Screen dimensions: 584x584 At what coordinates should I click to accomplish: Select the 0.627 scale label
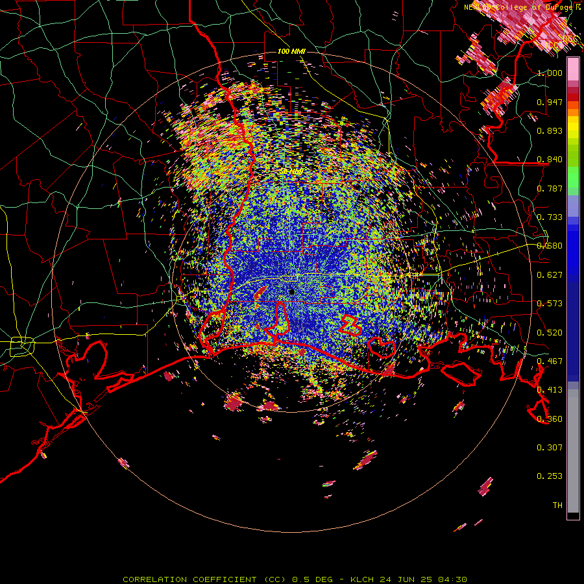pyautogui.click(x=550, y=275)
